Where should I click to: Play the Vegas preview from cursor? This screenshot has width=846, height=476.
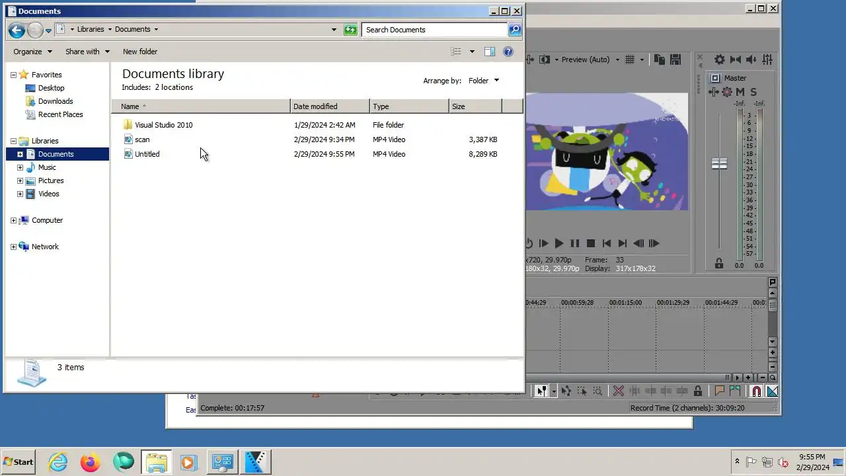559,243
